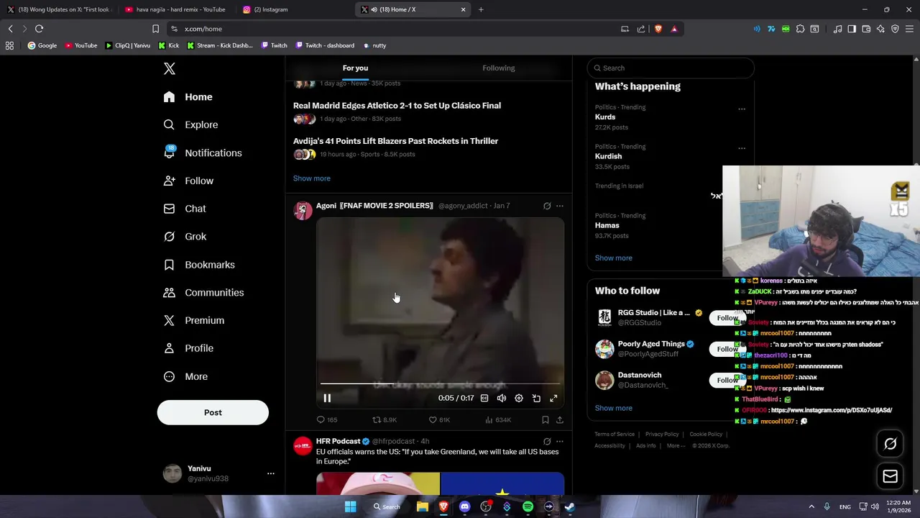The height and width of the screenshot is (518, 920).
Task: Enter fullscreen on the video player
Action: (x=553, y=398)
